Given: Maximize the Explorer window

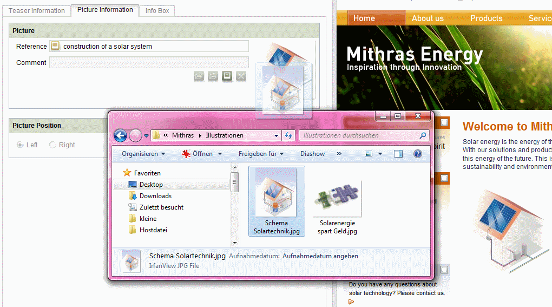Looking at the screenshot, I should point(398,116).
